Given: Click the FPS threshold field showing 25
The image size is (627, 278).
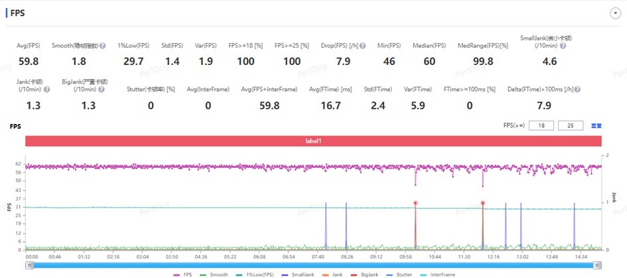Looking at the screenshot, I should (x=570, y=125).
